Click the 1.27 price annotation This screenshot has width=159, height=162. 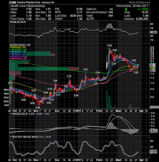tap(69, 76)
